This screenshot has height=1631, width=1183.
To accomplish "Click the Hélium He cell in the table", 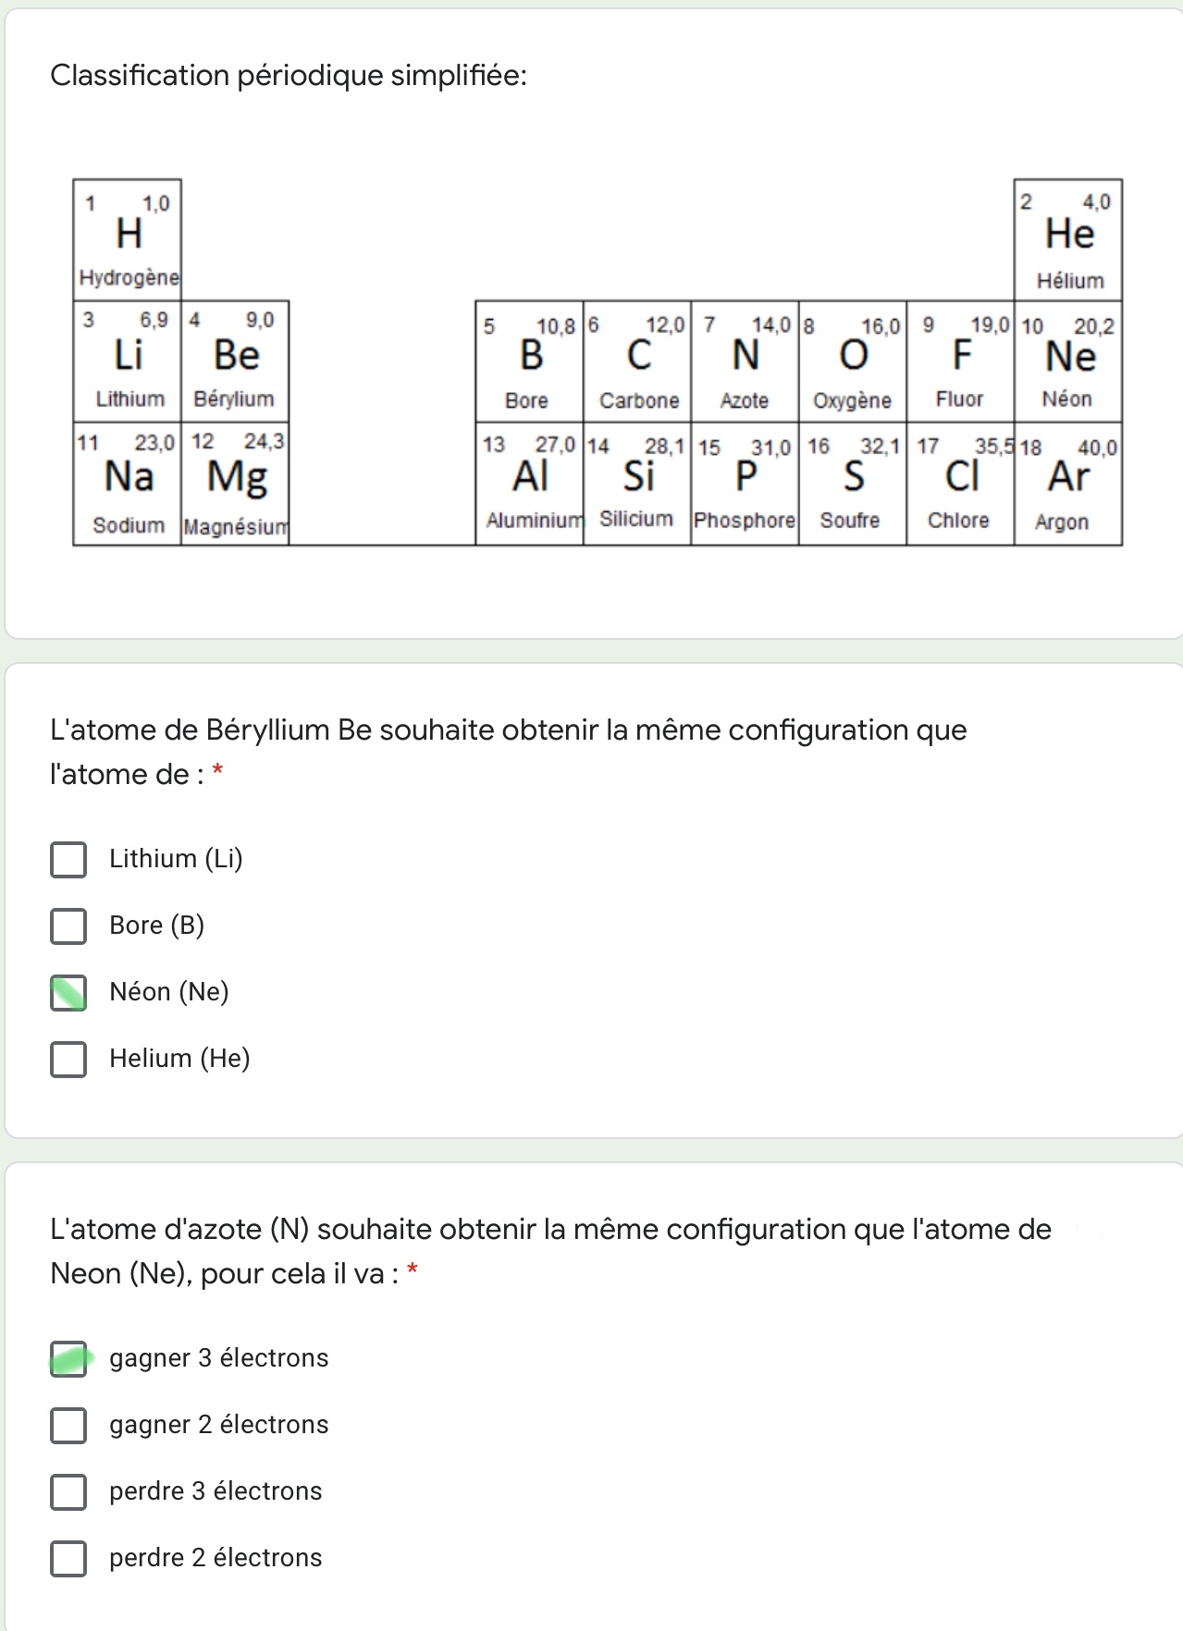I will (1068, 239).
